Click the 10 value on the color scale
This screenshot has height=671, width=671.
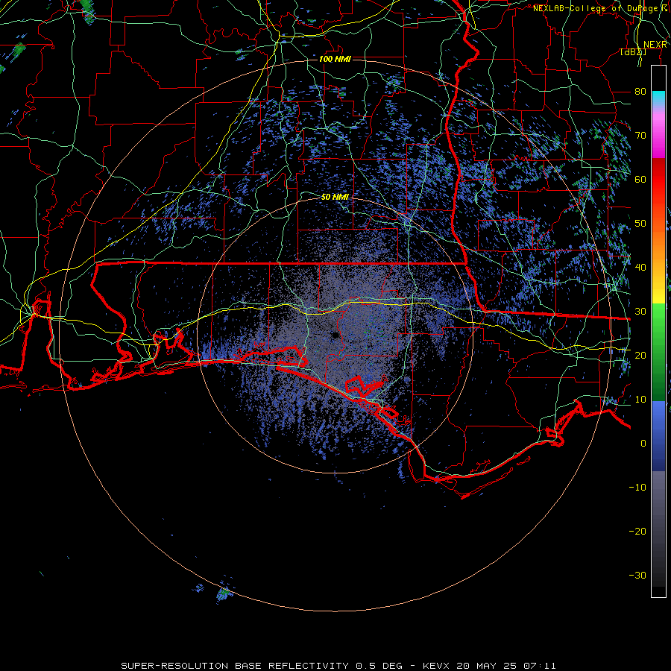[640, 400]
